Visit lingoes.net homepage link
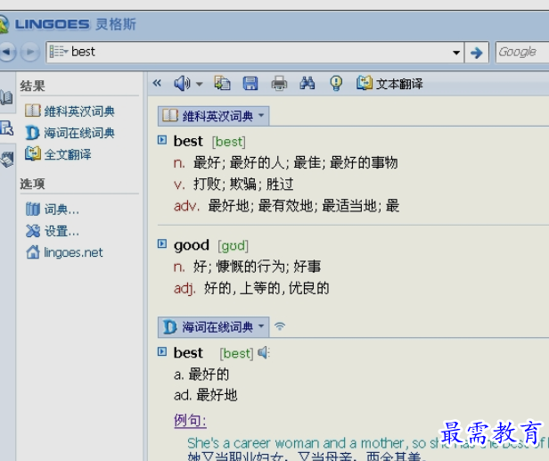Screen dimensions: 549x461 tap(64, 252)
